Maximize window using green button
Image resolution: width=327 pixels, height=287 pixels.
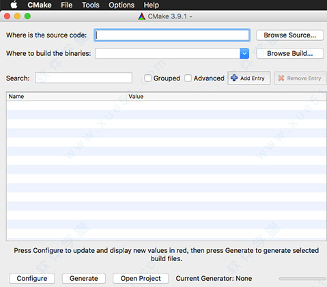point(27,16)
